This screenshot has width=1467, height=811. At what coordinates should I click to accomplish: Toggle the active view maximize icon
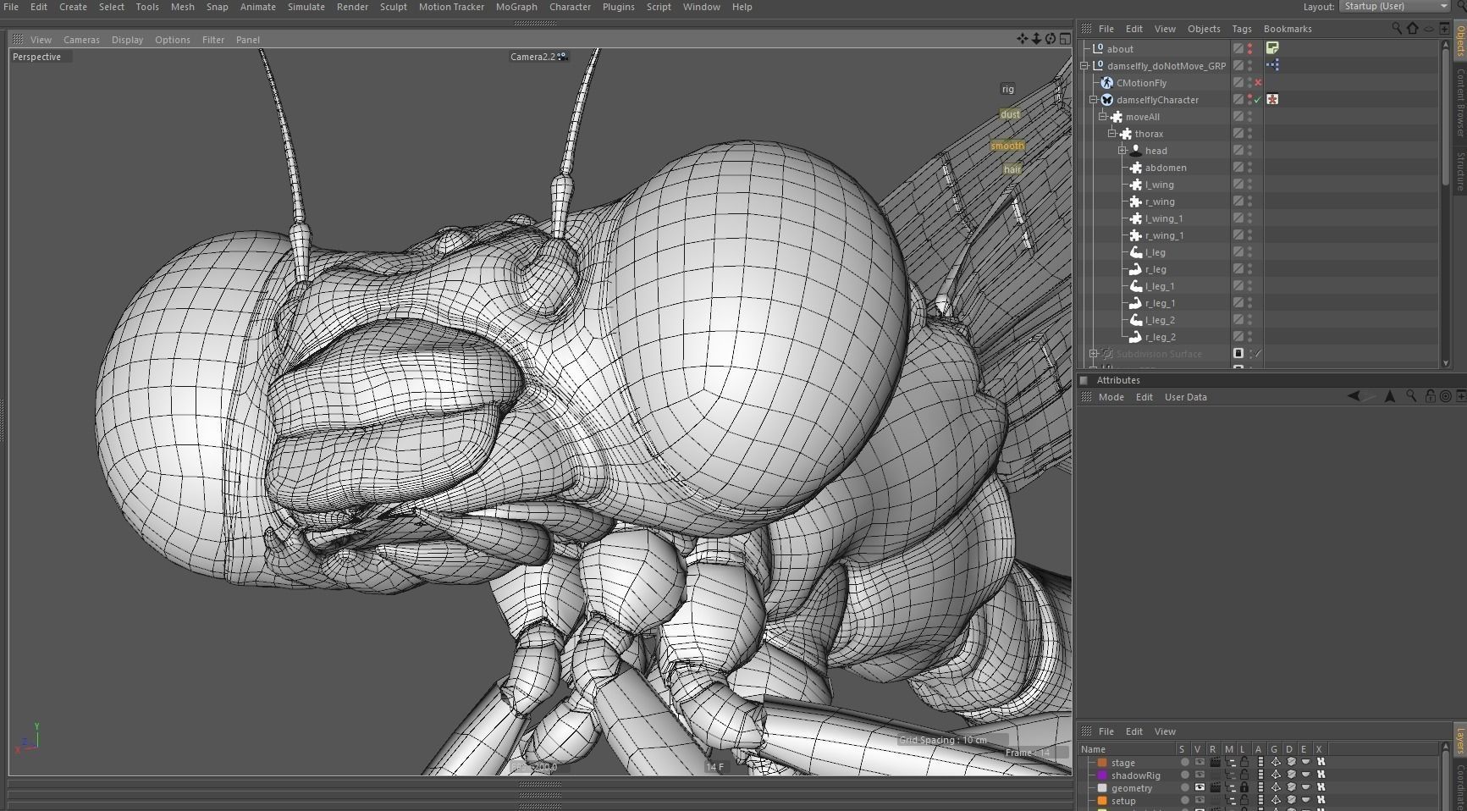[1065, 39]
